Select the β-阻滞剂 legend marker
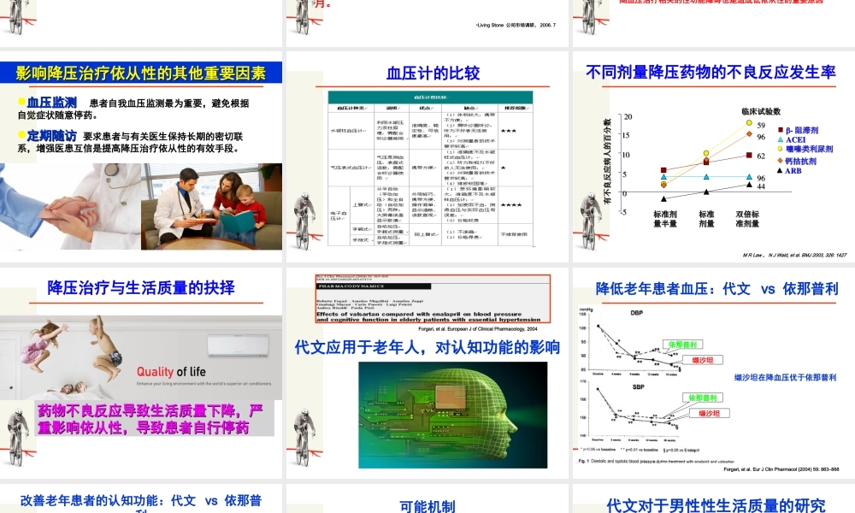This screenshot has width=855, height=513. (x=781, y=129)
